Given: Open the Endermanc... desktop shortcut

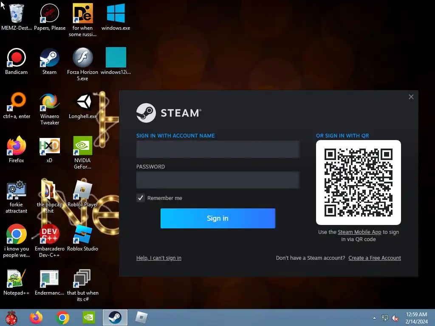Looking at the screenshot, I should point(49,282).
